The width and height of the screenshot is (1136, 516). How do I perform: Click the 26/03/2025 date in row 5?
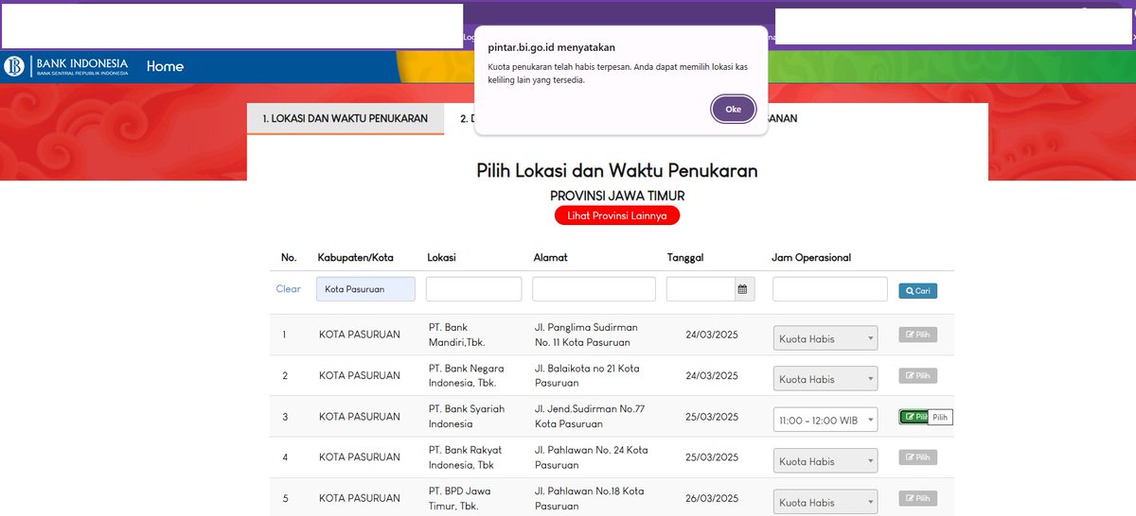click(712, 498)
